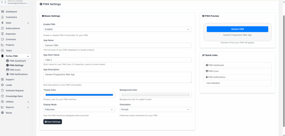
Task: Click the Tasks checkmark circle icon
Action: point(2,50)
